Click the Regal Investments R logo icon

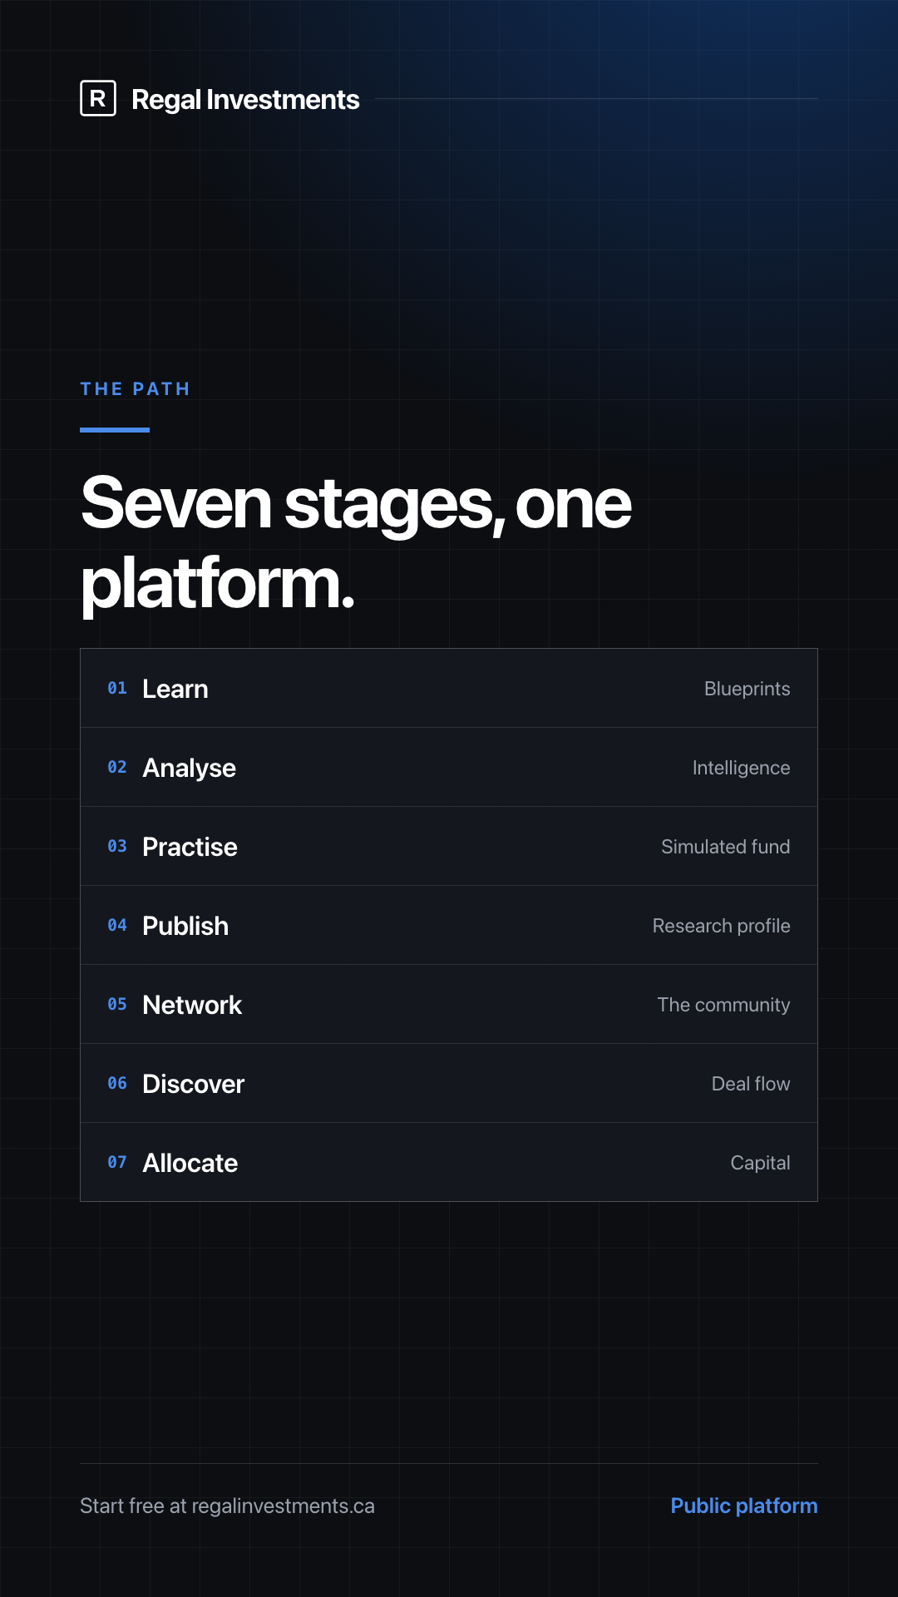tap(98, 98)
